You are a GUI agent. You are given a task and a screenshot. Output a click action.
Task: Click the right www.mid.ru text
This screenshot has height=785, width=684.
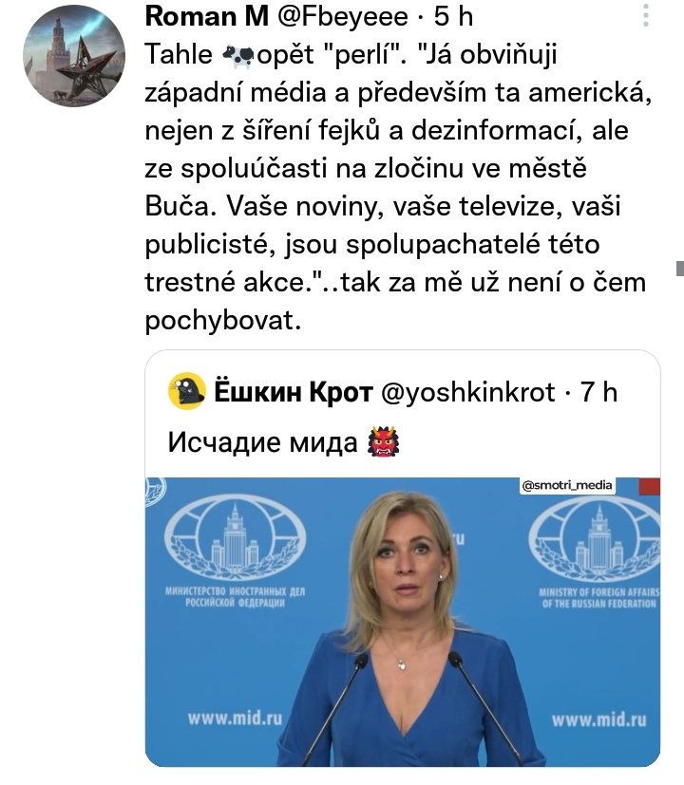point(598,720)
